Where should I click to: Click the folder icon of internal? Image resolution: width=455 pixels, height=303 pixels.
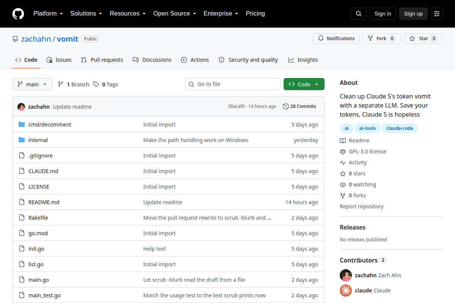[x=22, y=140]
